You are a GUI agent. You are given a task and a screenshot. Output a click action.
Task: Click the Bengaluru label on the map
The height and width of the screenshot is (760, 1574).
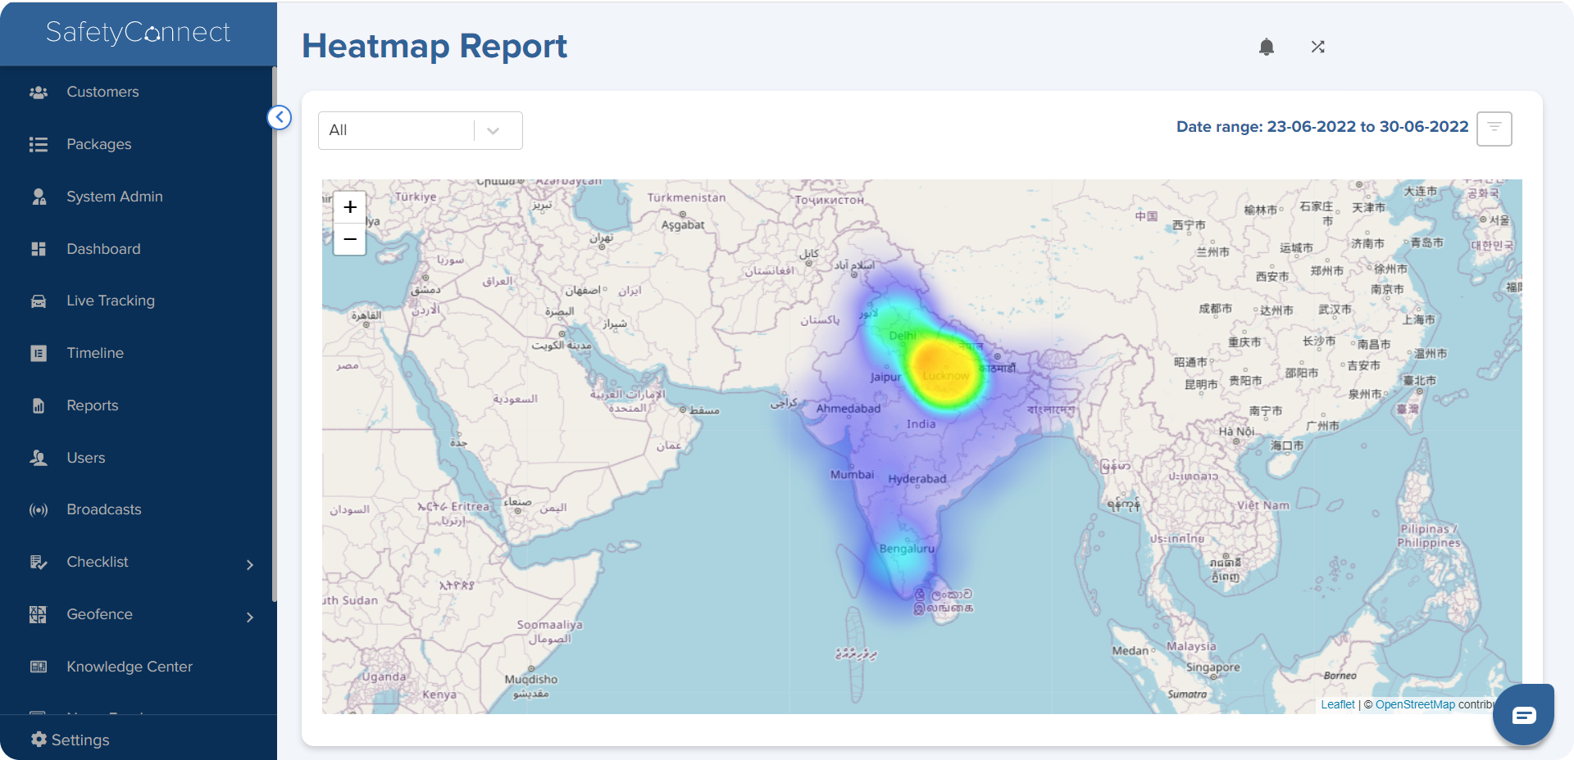tap(907, 549)
